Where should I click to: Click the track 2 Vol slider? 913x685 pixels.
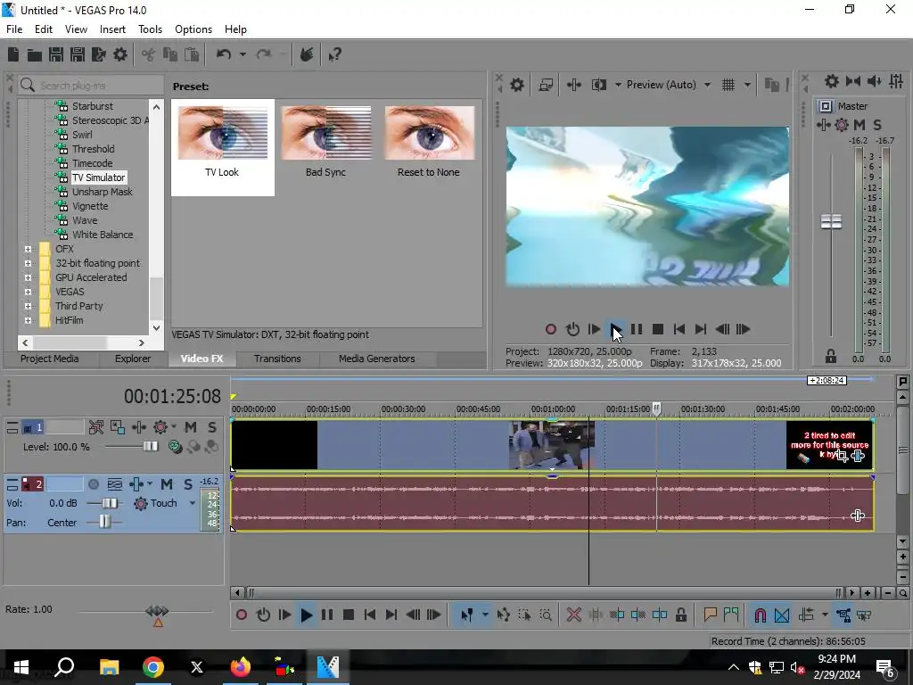tap(110, 503)
